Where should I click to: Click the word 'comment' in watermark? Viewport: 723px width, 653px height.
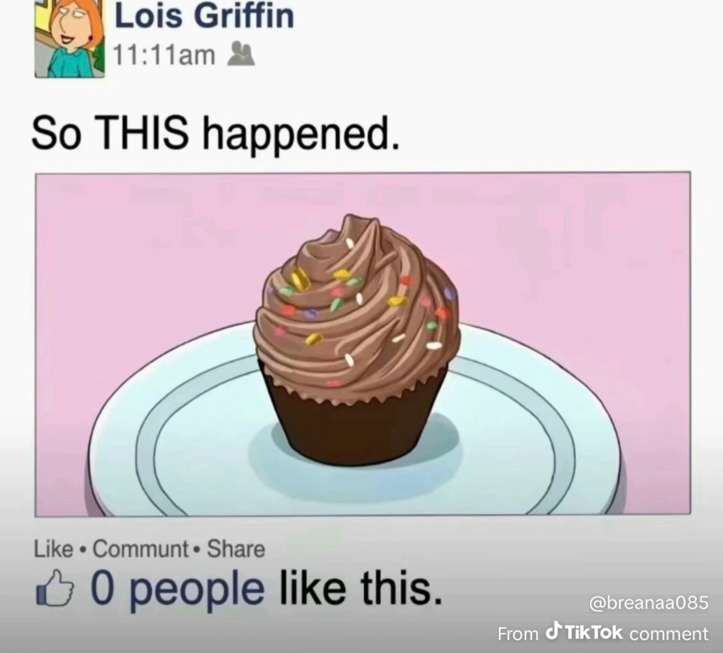point(669,634)
